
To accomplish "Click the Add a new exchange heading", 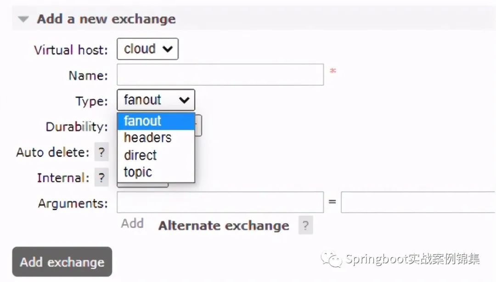I will (x=106, y=19).
